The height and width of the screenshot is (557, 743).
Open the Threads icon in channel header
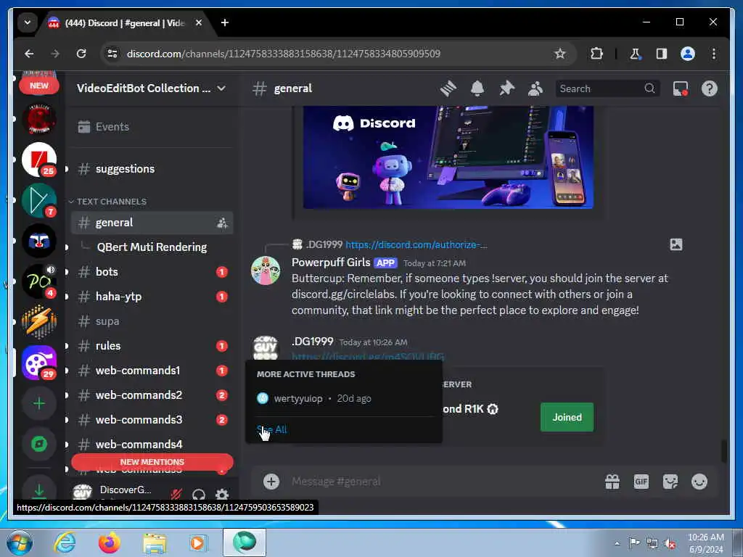448,88
